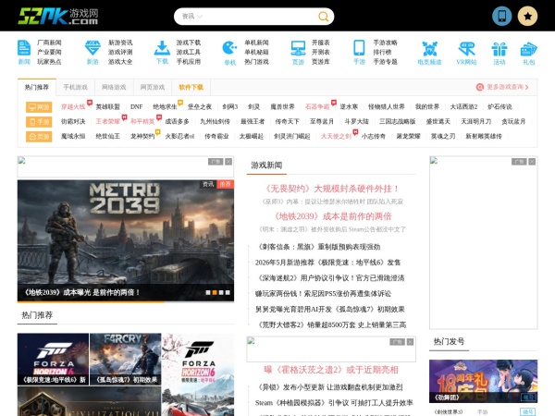Select the 热门推荐 tab
The width and height of the screenshot is (555, 416).
point(37,88)
